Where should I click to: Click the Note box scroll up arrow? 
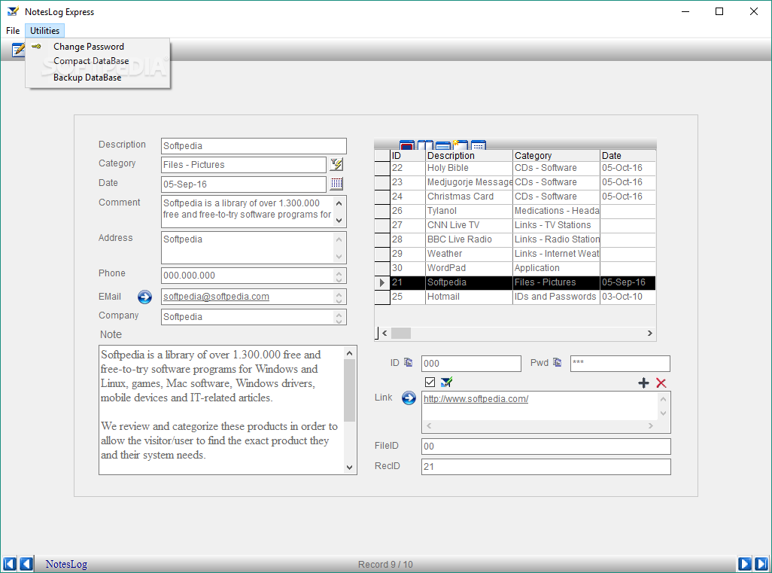pyautogui.click(x=350, y=353)
